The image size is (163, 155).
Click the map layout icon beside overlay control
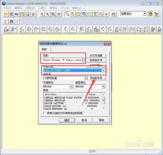(x=22, y=14)
